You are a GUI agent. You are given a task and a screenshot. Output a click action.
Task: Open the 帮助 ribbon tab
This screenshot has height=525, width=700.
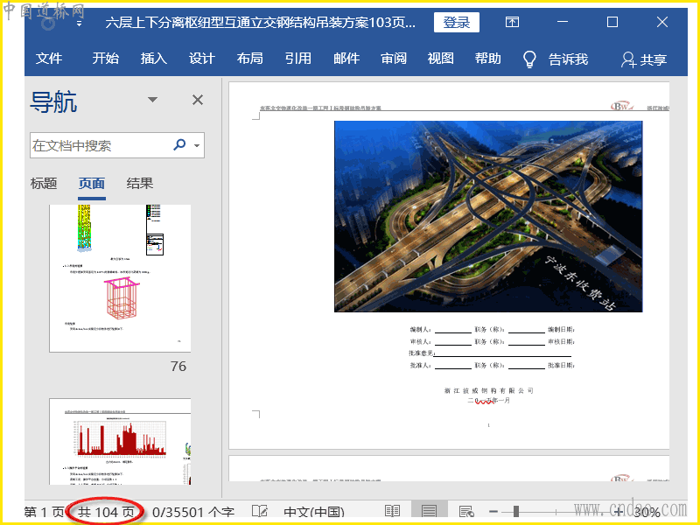click(488, 59)
